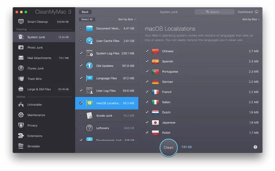Click Xcode Junk document icon

pos(89,116)
